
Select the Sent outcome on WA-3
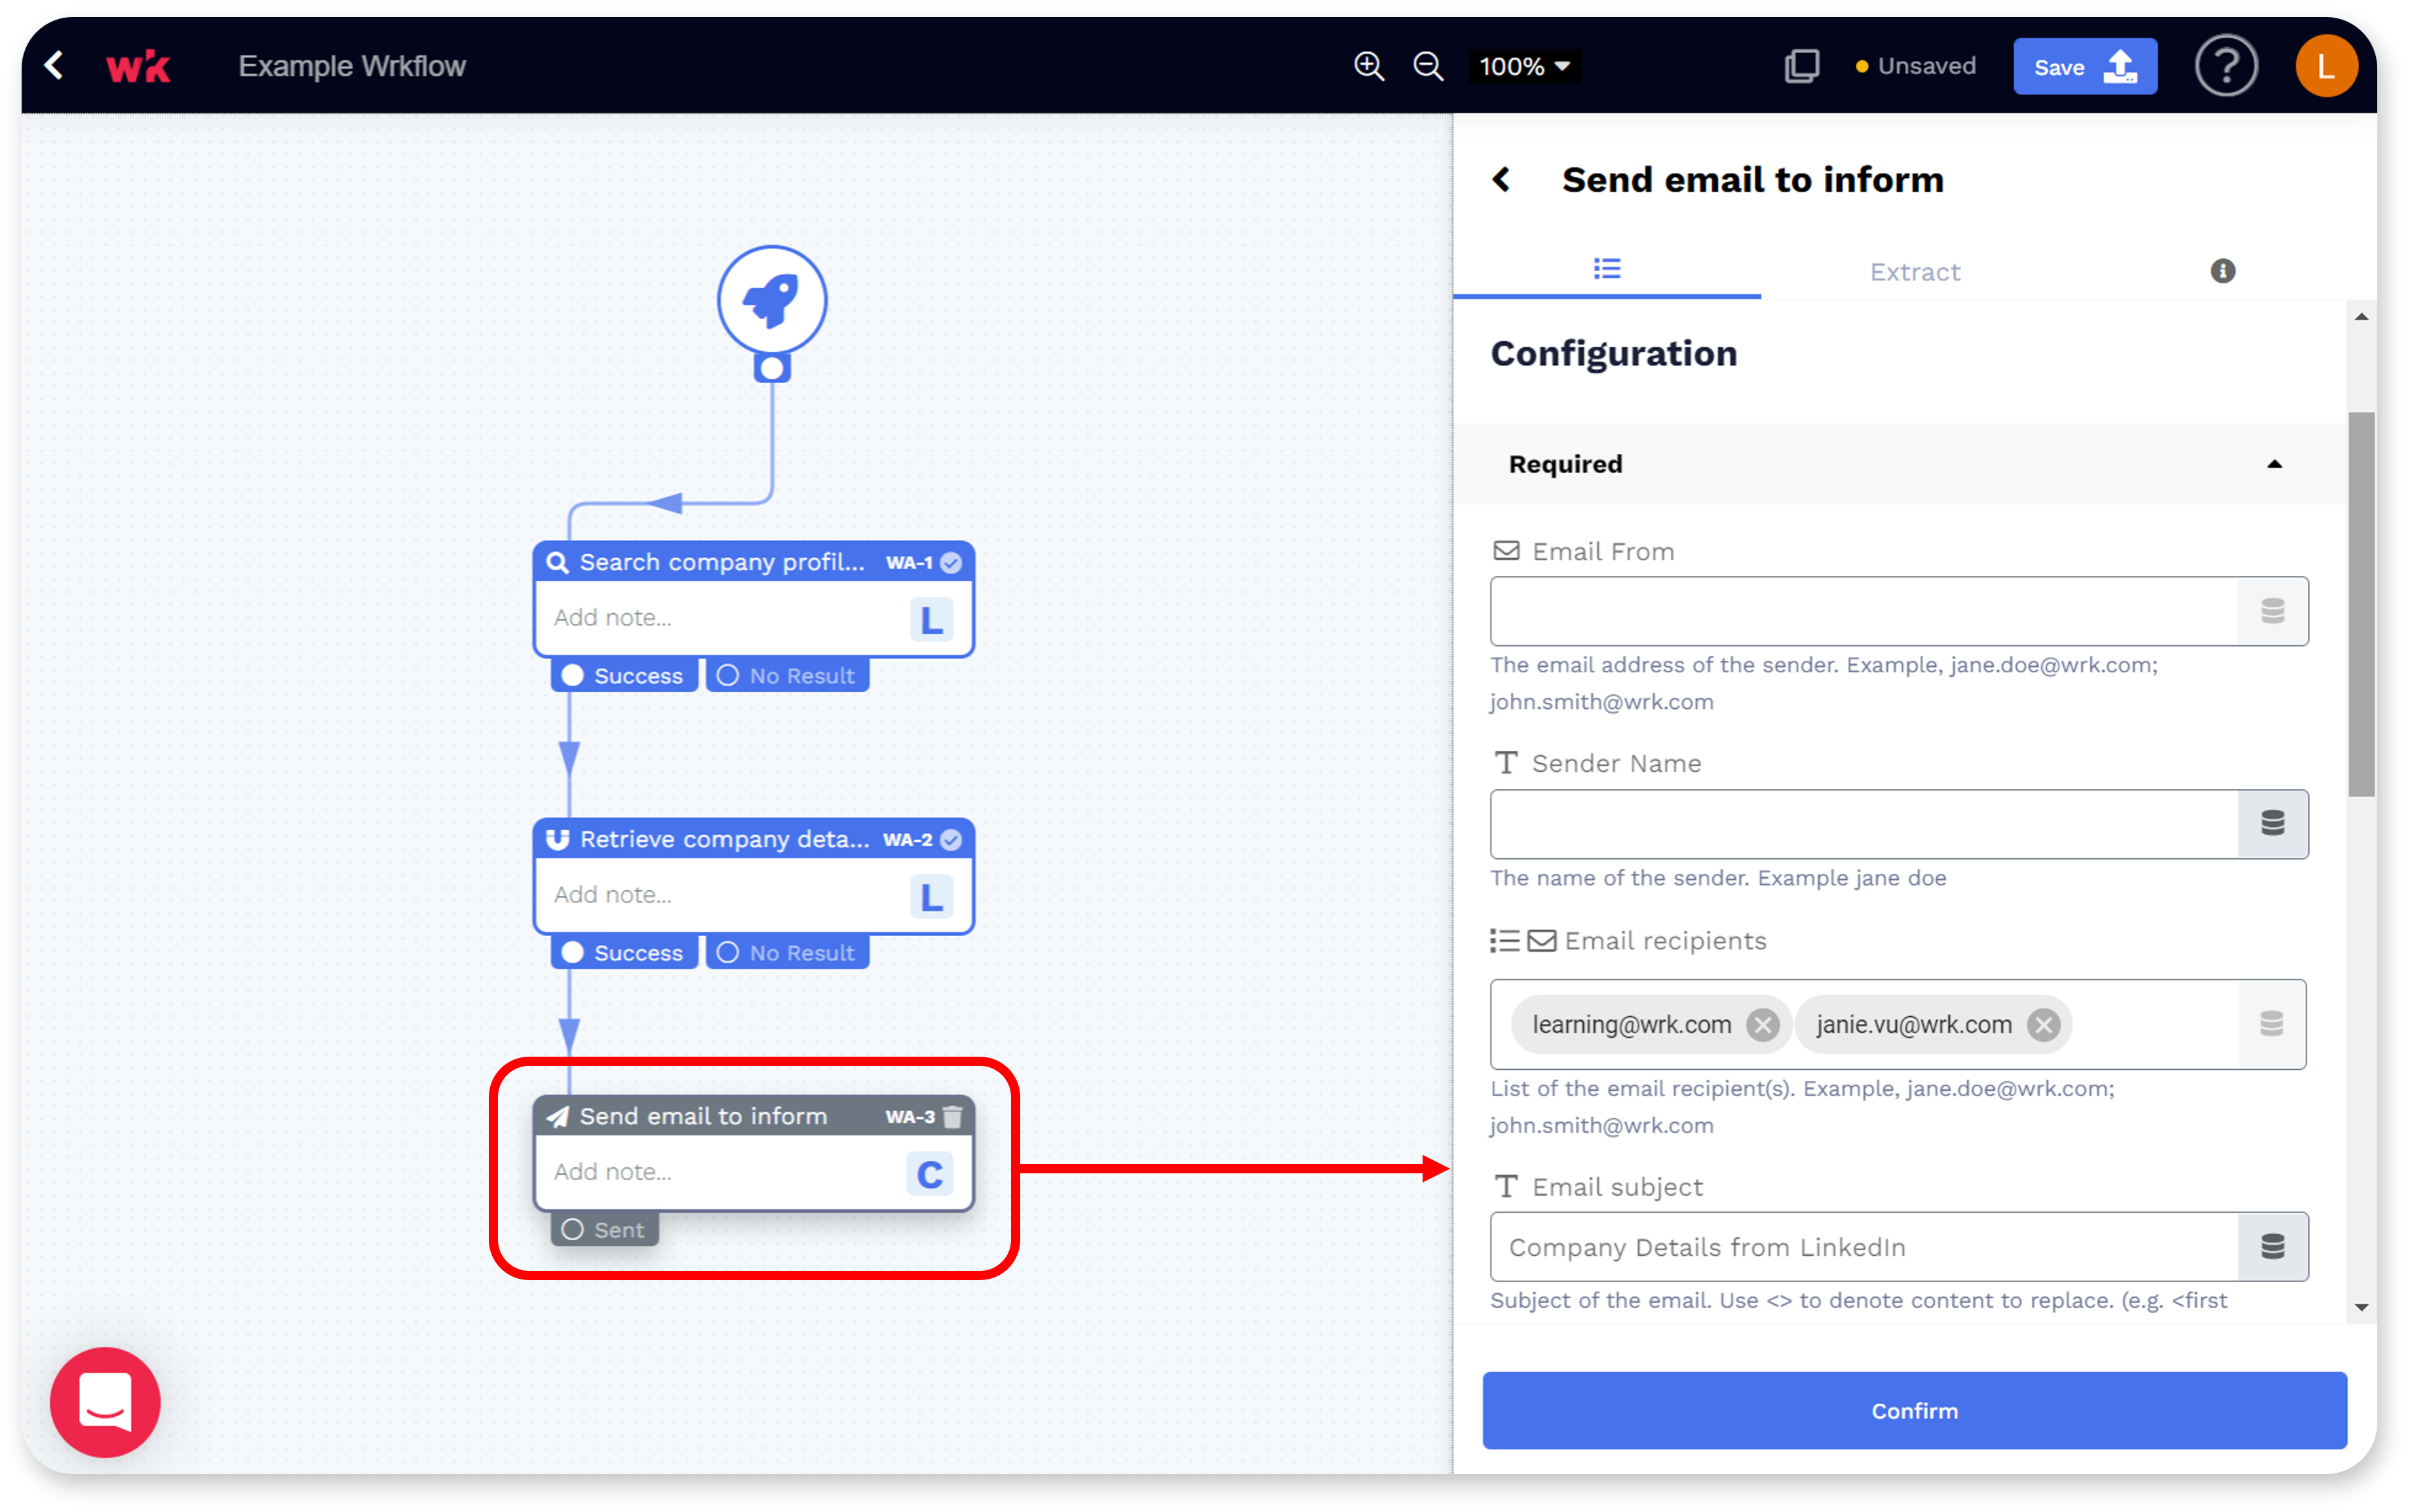605,1229
